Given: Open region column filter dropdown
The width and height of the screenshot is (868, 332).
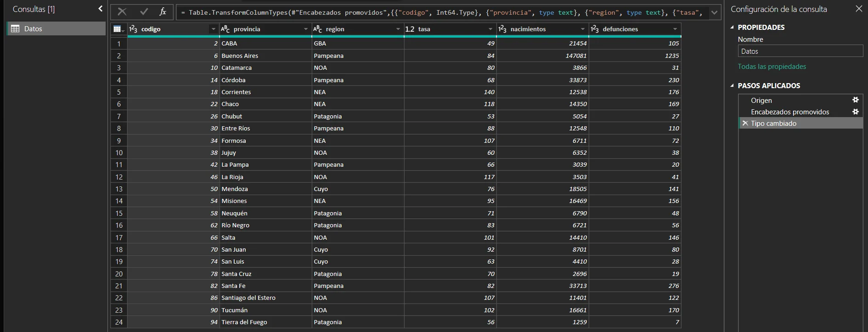Looking at the screenshot, I should pos(398,29).
